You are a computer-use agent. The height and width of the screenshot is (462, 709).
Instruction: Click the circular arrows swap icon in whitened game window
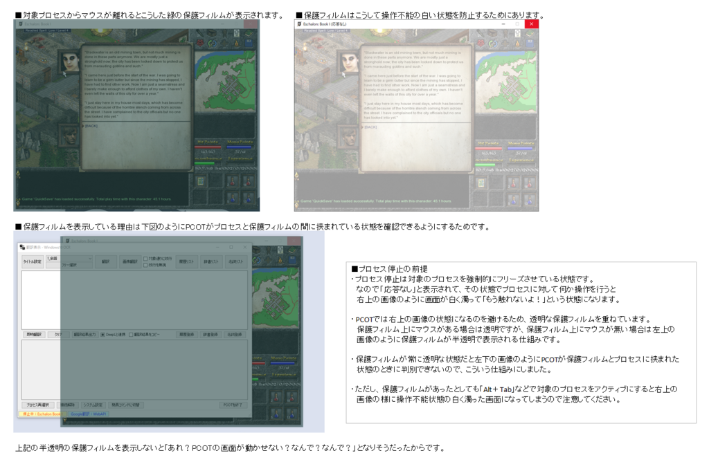(x=493, y=44)
